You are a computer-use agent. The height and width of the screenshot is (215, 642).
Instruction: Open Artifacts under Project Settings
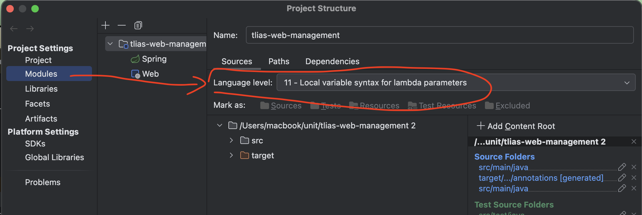tap(41, 119)
